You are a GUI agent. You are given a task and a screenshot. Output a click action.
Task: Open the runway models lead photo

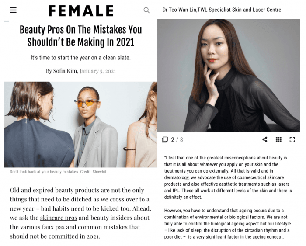coord(81,125)
